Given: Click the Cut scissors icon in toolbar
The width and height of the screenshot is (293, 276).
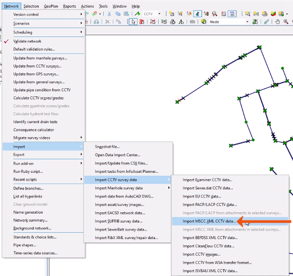Looking at the screenshot, I should pos(109,14).
